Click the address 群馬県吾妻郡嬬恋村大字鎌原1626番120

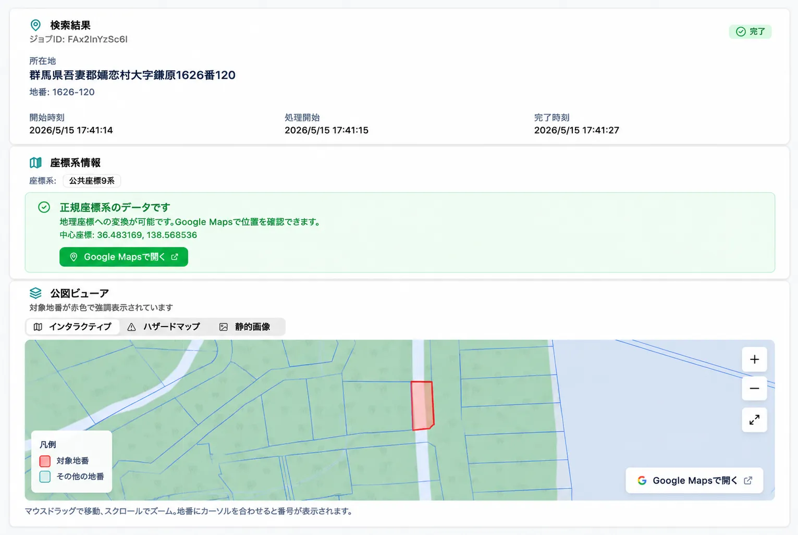click(x=132, y=75)
